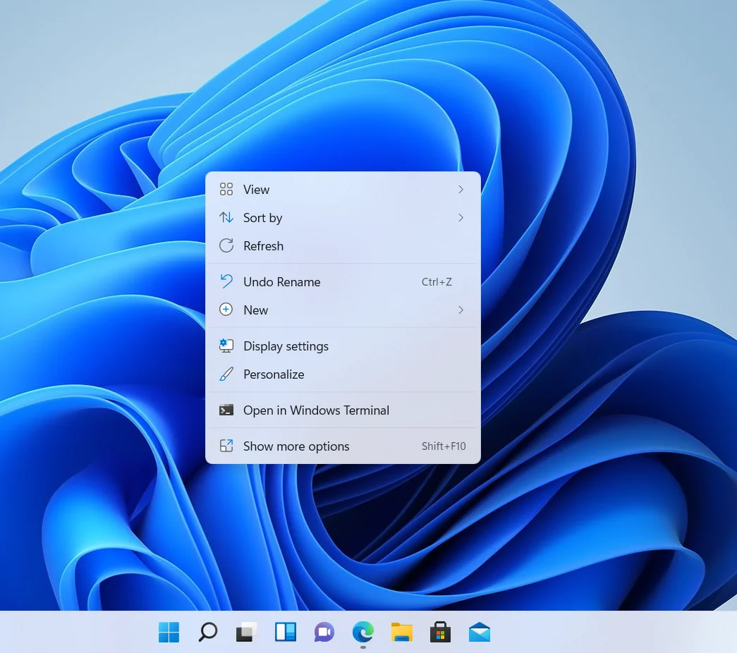
Task: Click the Display settings monitor icon
Action: (226, 346)
